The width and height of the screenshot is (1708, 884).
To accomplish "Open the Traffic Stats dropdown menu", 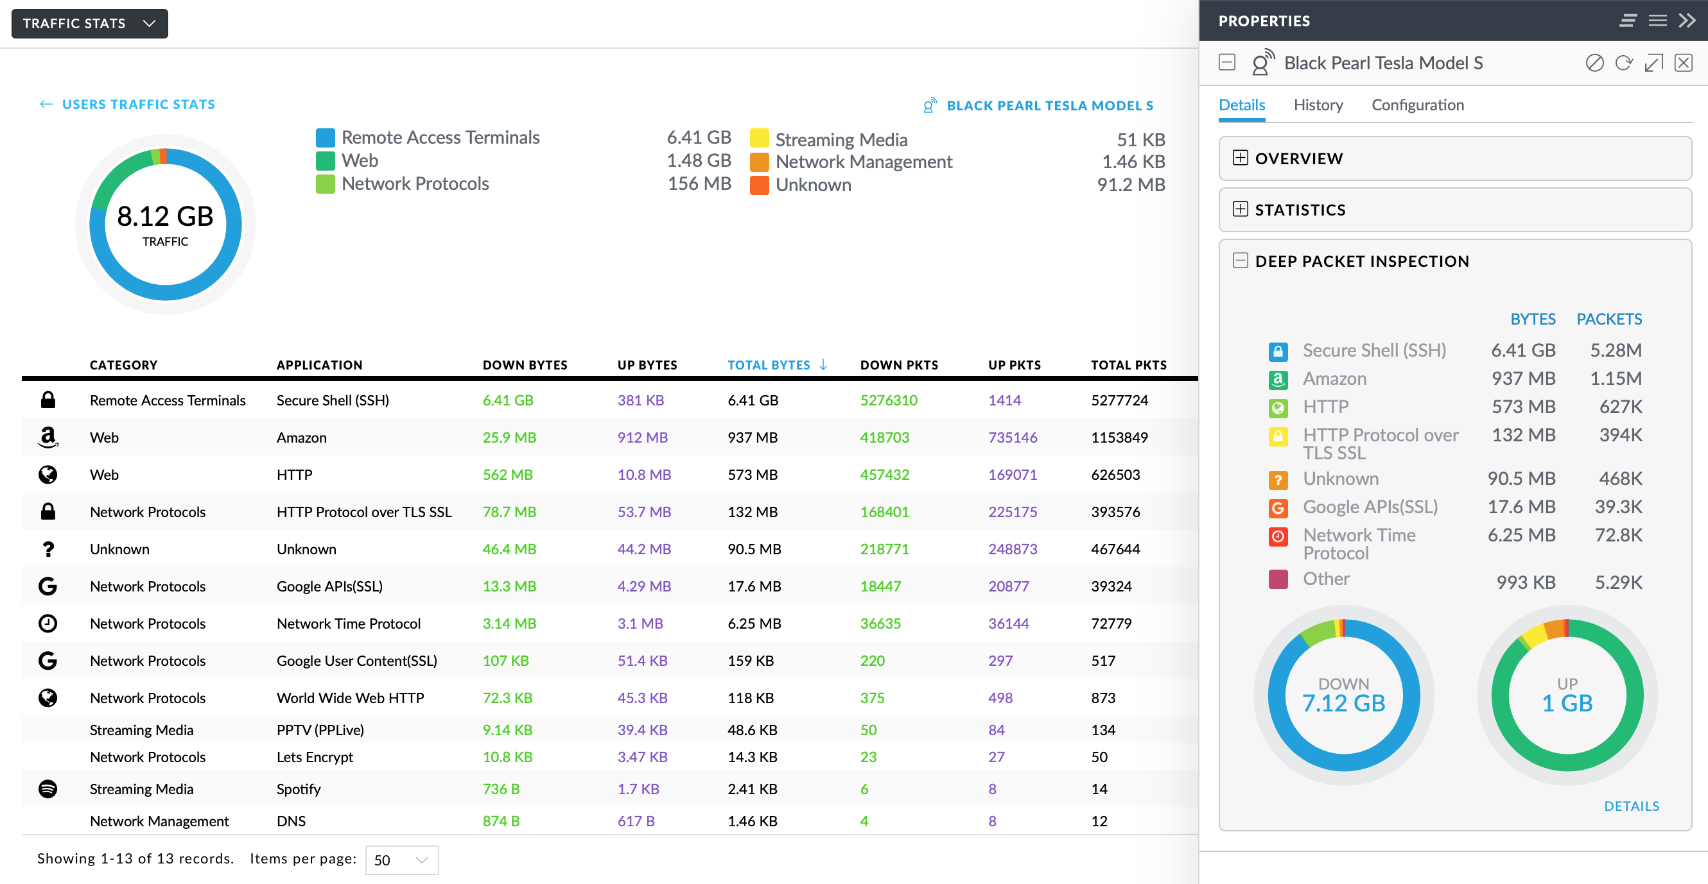I will (89, 23).
